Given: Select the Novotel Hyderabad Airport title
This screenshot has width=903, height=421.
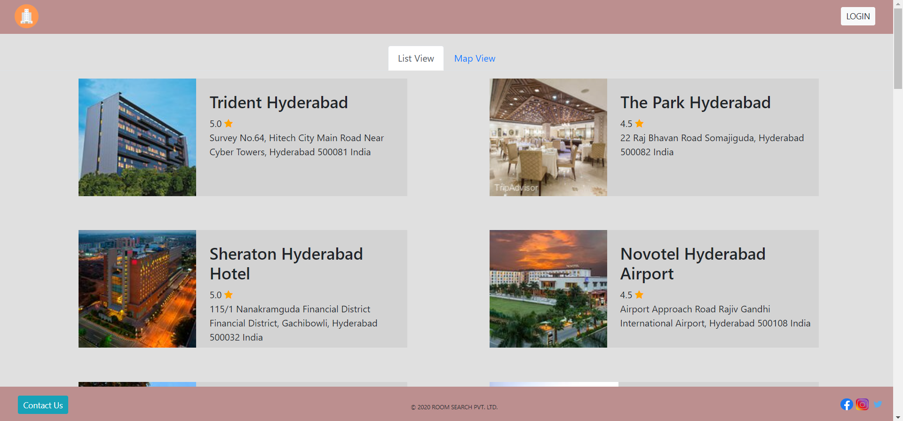Looking at the screenshot, I should point(693,264).
